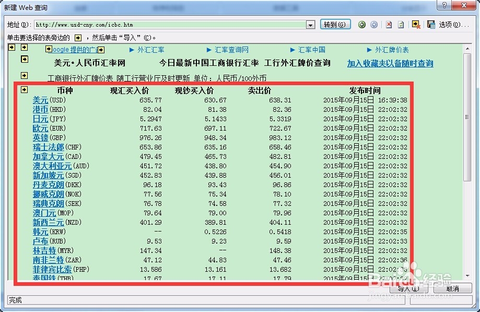
Task: Select whole page with top-left corner arrow
Action: tap(11, 47)
